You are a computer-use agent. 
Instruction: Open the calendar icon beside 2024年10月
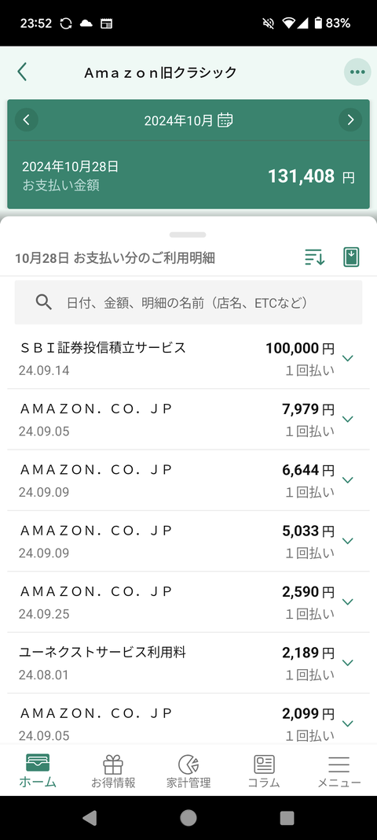[x=225, y=120]
